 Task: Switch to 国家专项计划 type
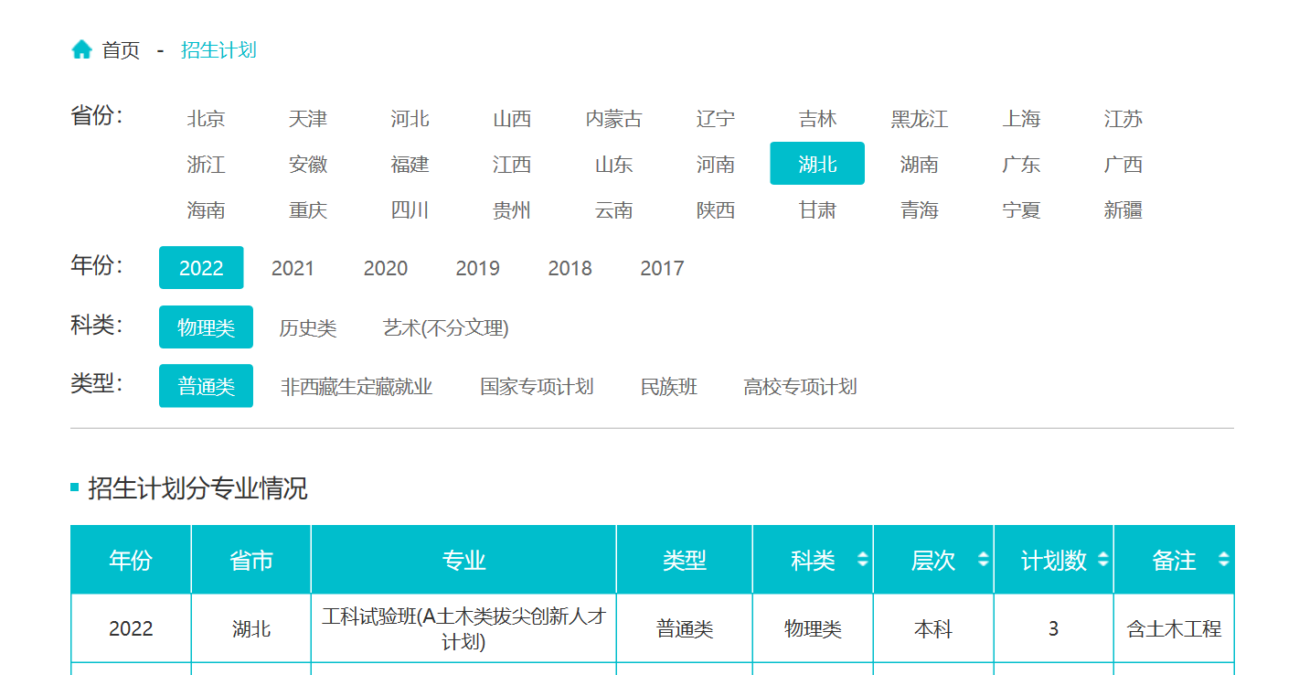pos(537,387)
